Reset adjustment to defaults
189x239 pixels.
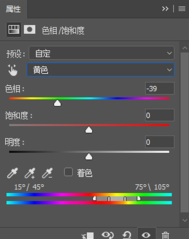pos(127,235)
